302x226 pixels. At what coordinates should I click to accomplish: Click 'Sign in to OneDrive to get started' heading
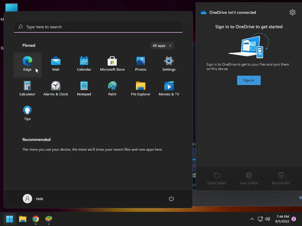coord(249,27)
